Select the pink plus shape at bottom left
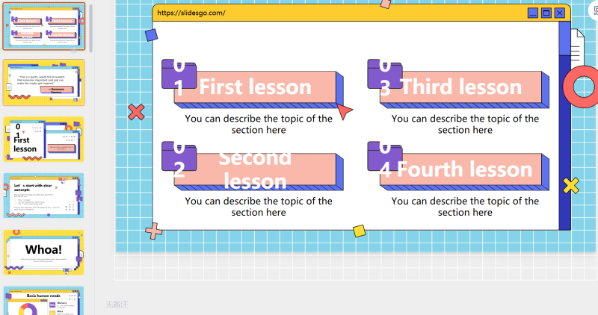598x315 pixels. 154,231
